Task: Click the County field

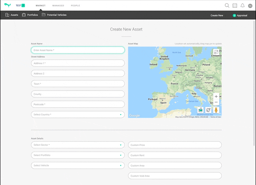Action: [x=78, y=94]
